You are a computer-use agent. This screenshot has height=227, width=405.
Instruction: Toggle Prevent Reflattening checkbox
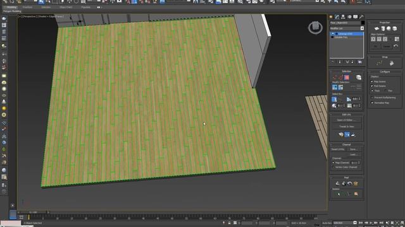[x=372, y=98]
